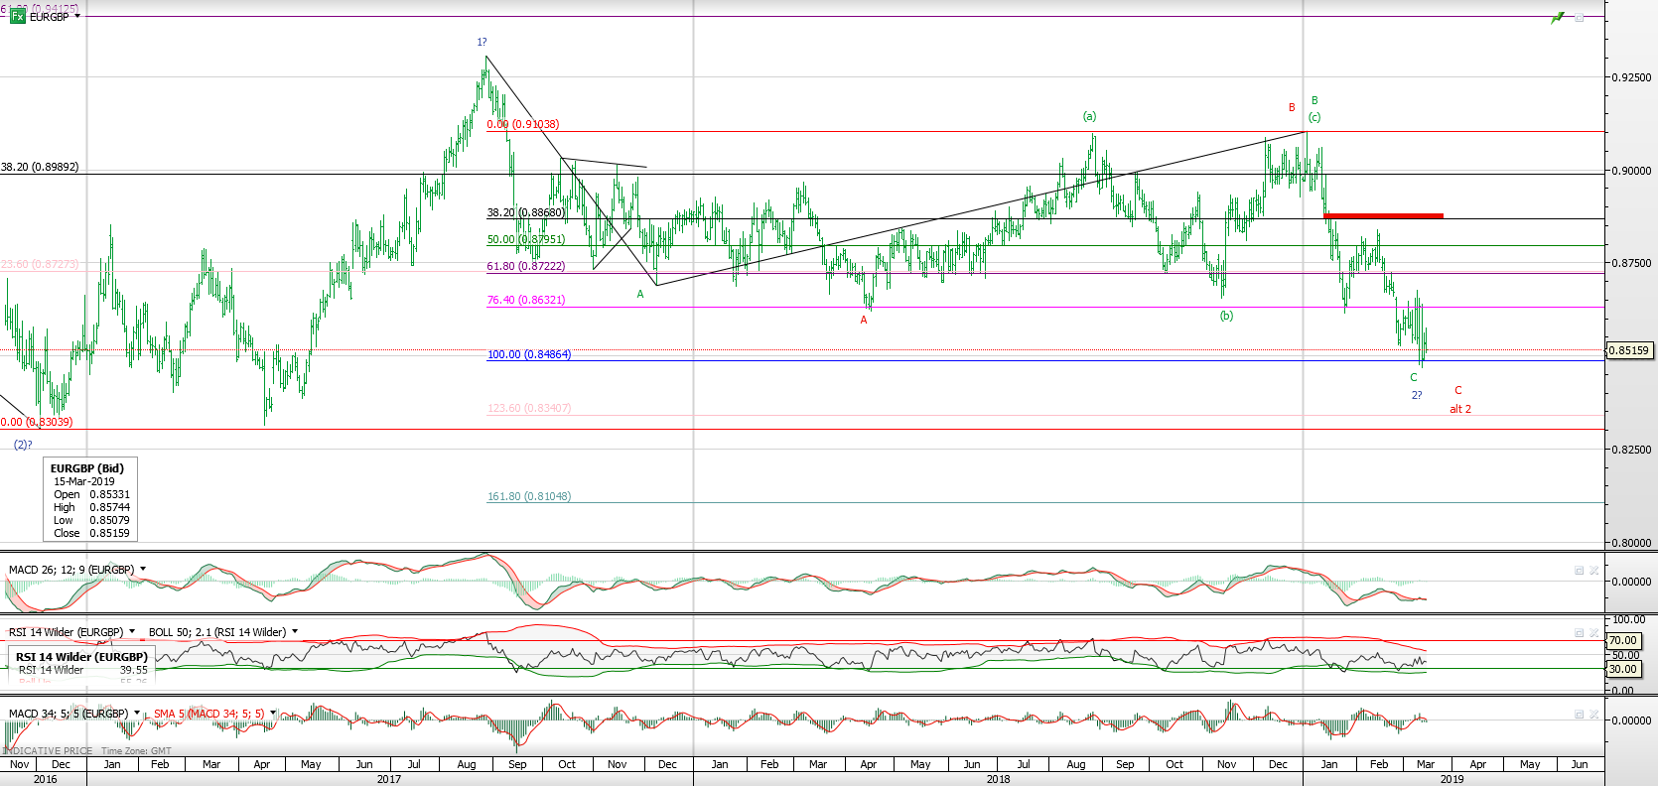This screenshot has height=786, width=1658.
Task: Click the 38.20 (0.88680) Fibonacci label
Action: pyautogui.click(x=525, y=212)
